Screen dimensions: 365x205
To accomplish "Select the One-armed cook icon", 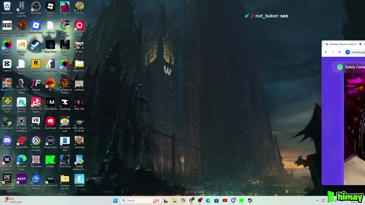I will point(65,124).
